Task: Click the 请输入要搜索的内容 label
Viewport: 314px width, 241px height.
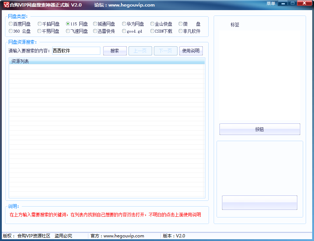Action: click(x=29, y=51)
